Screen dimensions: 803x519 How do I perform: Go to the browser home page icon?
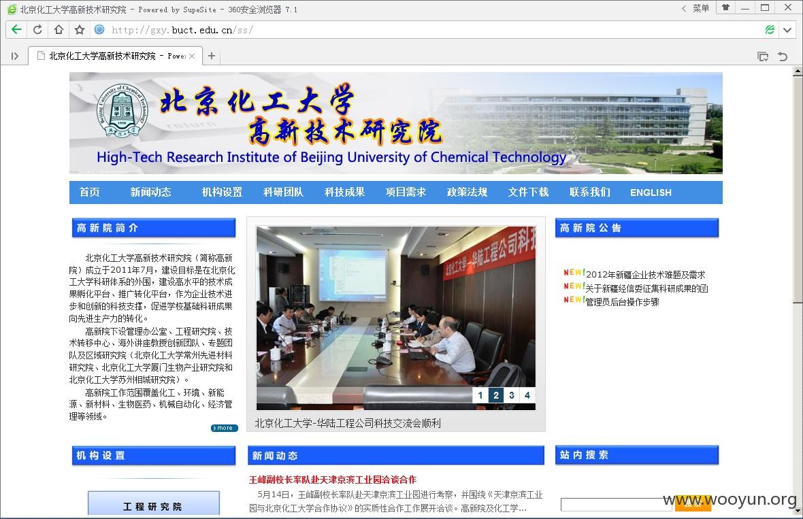tap(59, 30)
